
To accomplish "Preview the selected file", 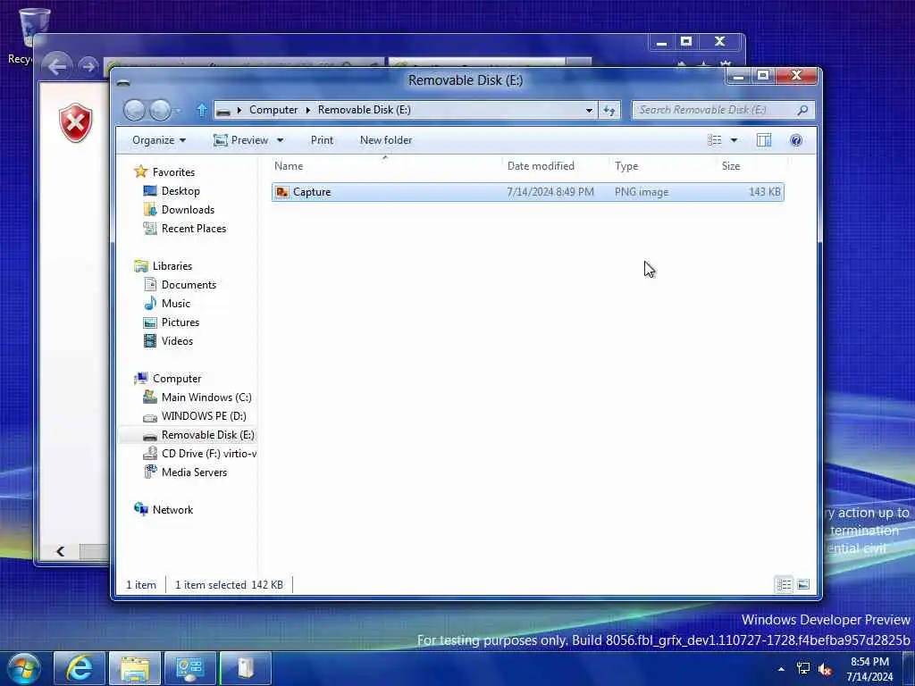I will pos(241,140).
